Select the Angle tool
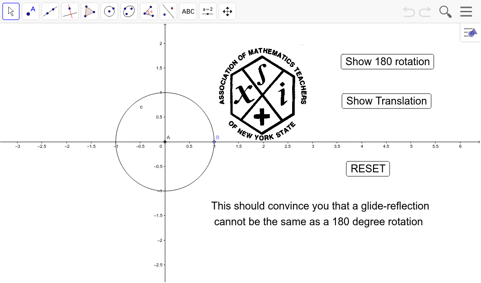 149,12
